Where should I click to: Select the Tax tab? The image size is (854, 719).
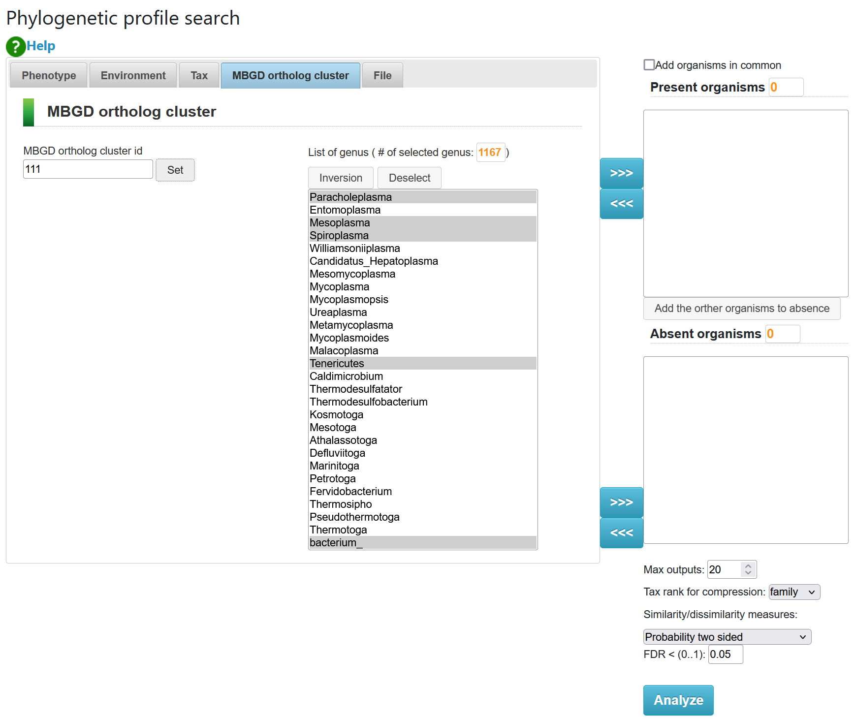point(199,75)
